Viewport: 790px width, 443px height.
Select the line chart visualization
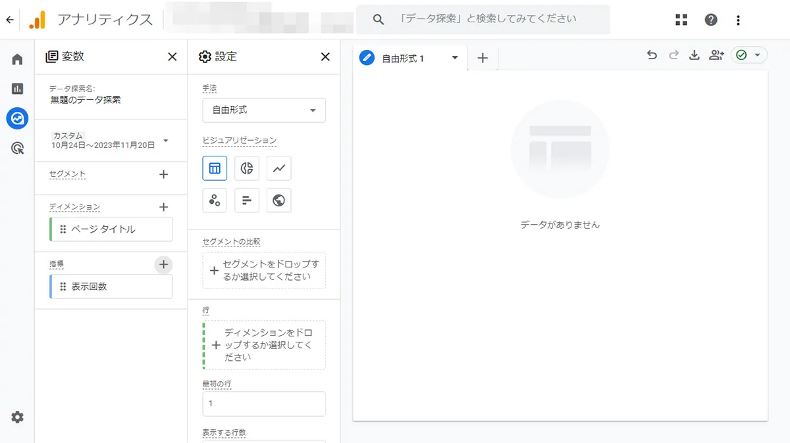pos(278,168)
